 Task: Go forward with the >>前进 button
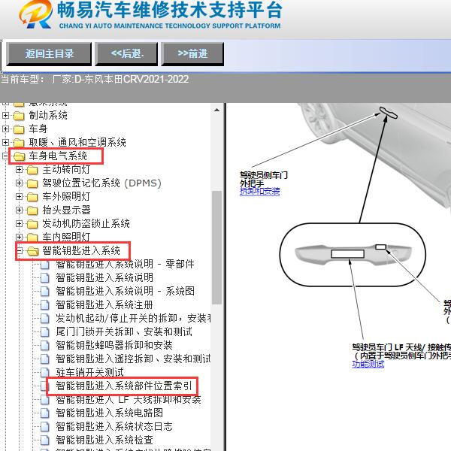(x=192, y=54)
